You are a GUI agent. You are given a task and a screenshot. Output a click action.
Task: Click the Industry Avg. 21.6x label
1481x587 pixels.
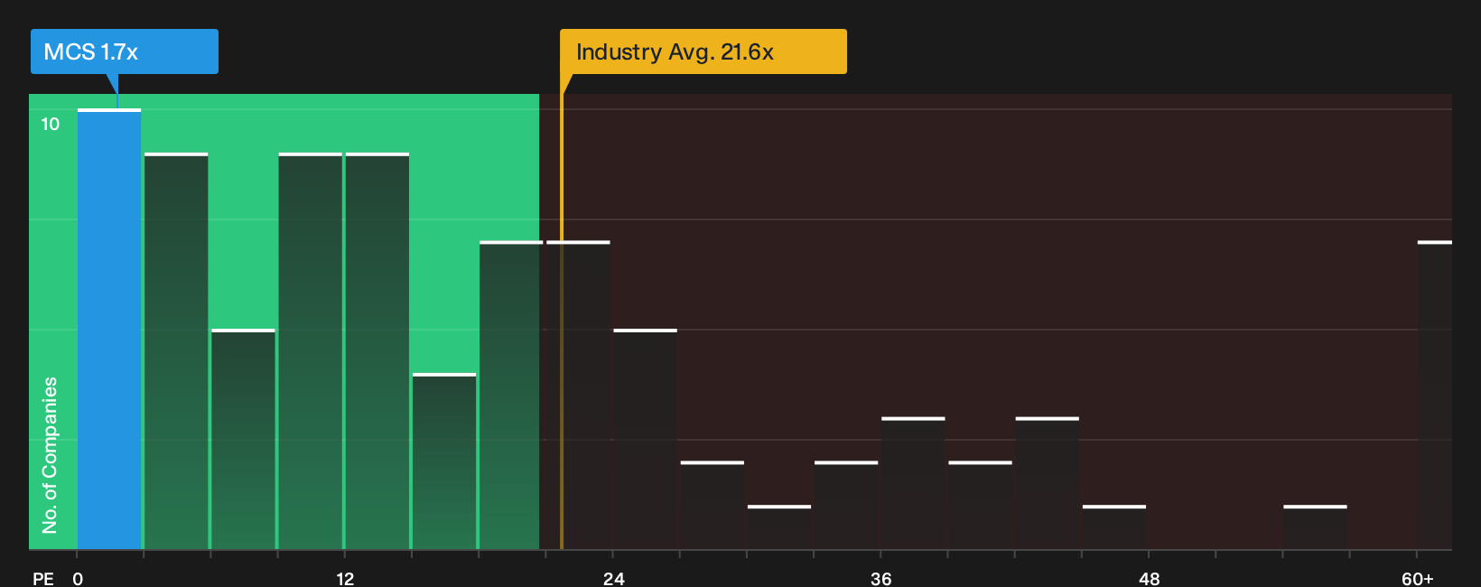point(703,51)
